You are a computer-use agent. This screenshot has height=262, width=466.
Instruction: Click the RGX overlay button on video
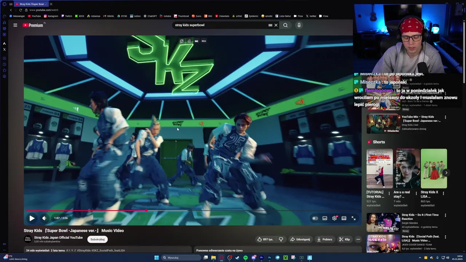pos(204,41)
